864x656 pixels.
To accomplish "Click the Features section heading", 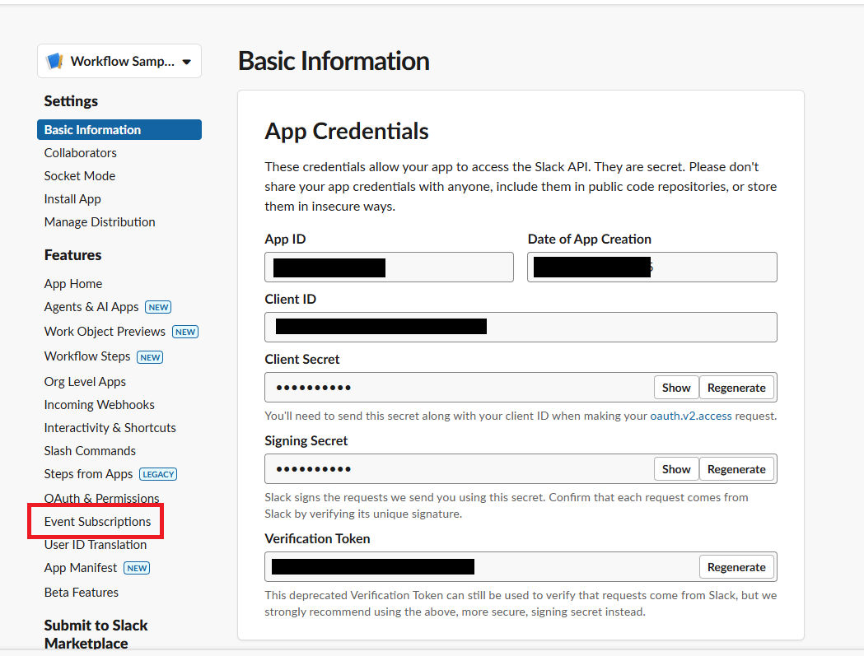I will (x=72, y=255).
